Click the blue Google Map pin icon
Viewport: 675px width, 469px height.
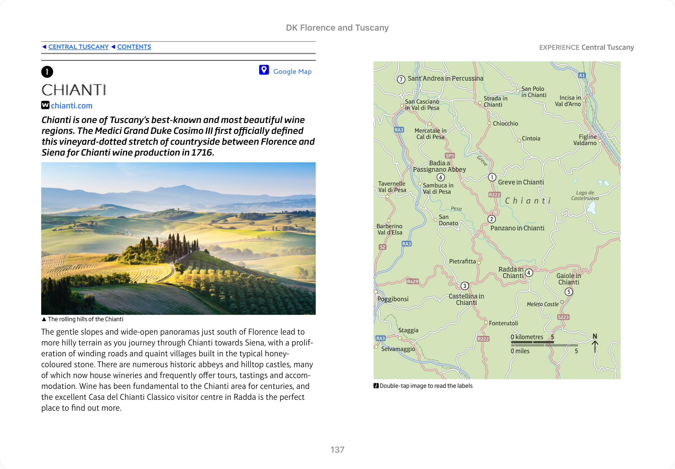click(x=264, y=70)
